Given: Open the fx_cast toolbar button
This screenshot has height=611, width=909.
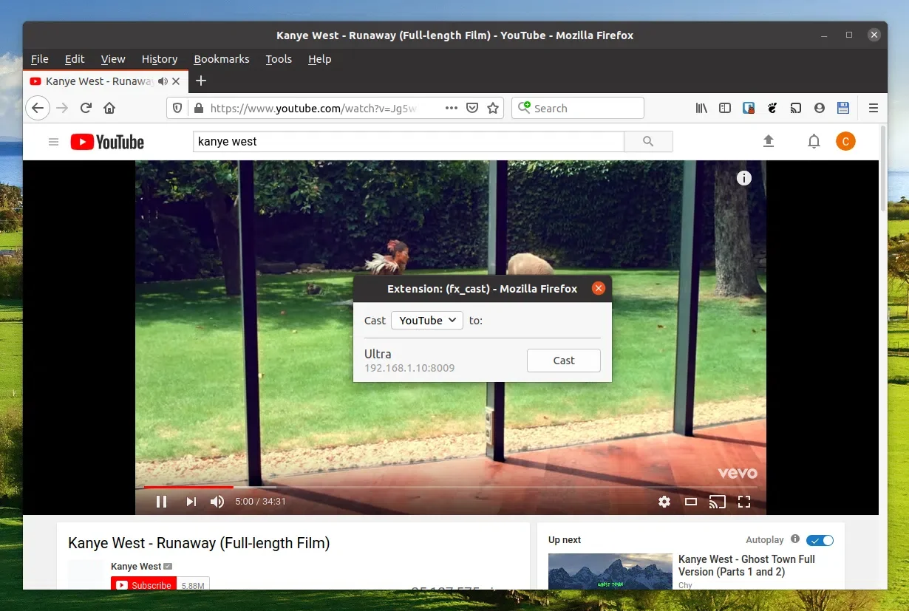Looking at the screenshot, I should click(796, 108).
